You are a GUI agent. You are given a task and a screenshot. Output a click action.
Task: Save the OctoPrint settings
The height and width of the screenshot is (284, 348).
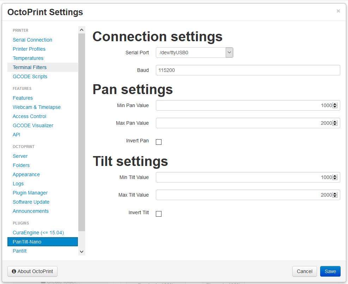coord(330,271)
